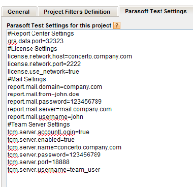
Task: Select the Parasoft Test Settings tab
Action: click(x=156, y=11)
